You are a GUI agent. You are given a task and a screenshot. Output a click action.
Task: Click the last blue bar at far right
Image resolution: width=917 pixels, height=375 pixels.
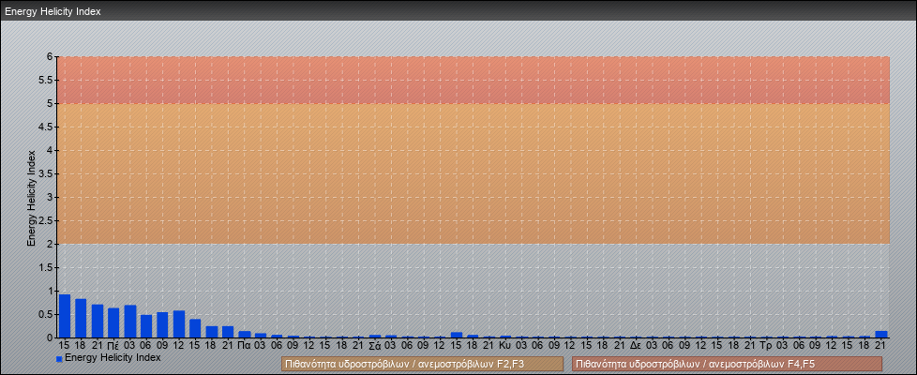880,334
